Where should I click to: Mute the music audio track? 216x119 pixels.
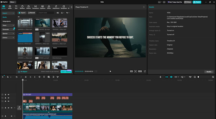pos(11,116)
